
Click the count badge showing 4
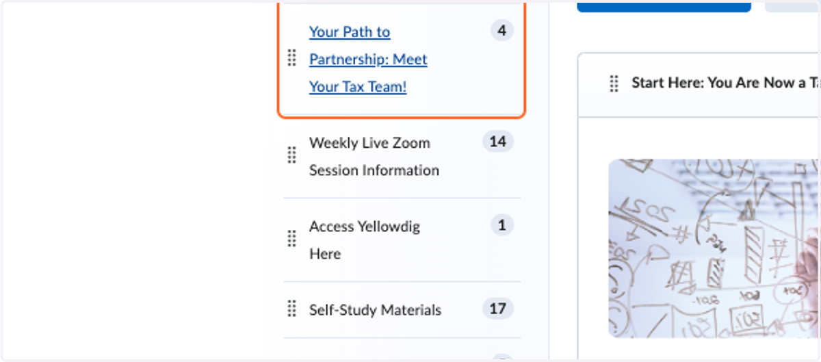(x=501, y=31)
